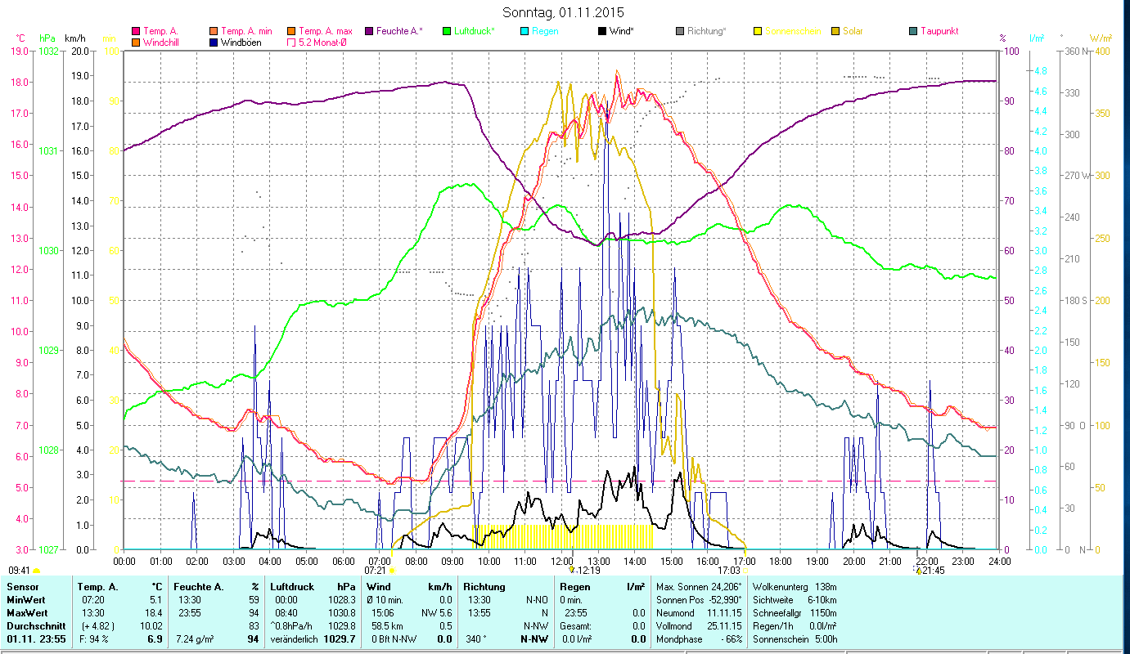Click the Max. Sonnen 24,206° entry

[700, 587]
